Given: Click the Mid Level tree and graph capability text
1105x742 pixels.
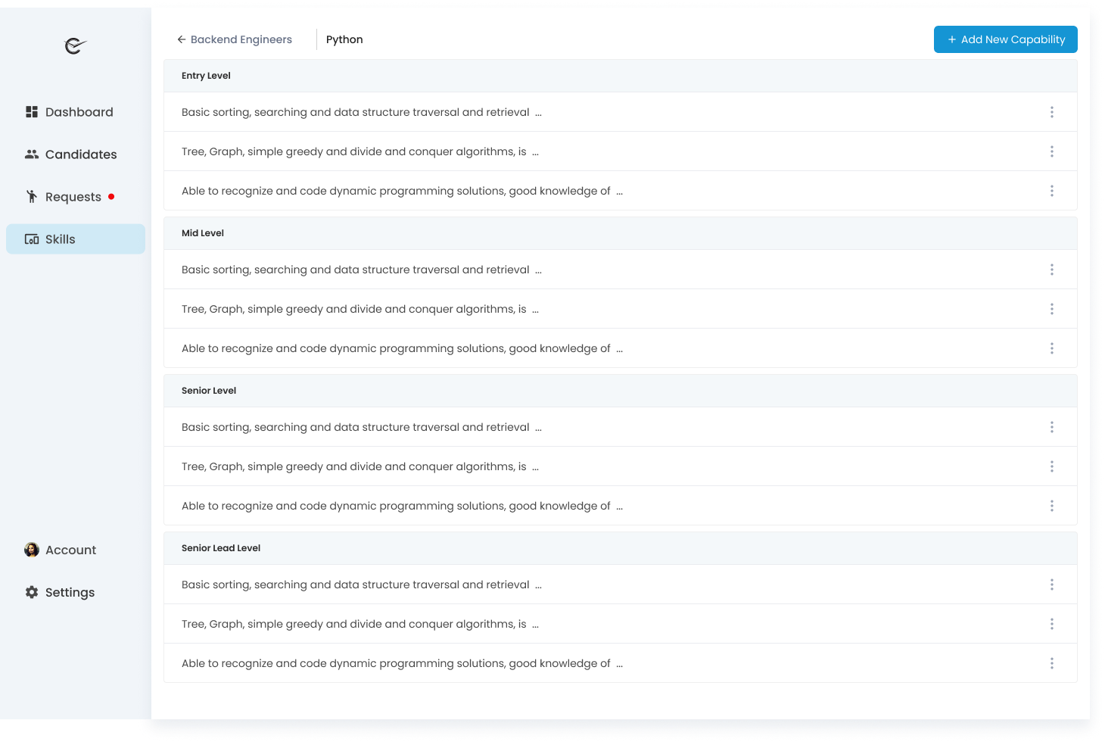Looking at the screenshot, I should [360, 309].
